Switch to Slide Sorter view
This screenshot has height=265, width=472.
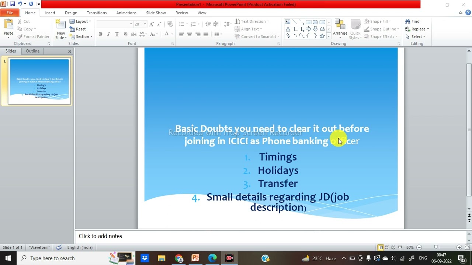coord(387,247)
